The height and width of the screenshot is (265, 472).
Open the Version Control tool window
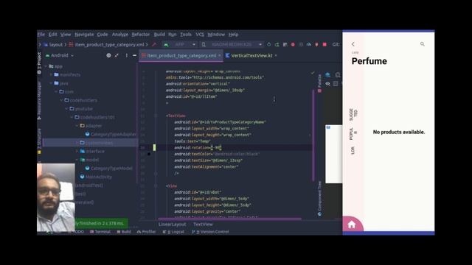coord(210,232)
